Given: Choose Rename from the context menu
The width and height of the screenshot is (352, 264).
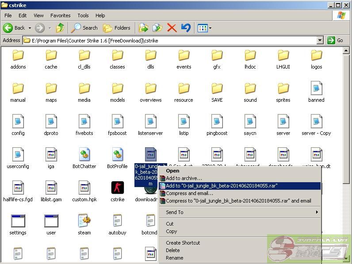Looking at the screenshot, I should point(174,258).
